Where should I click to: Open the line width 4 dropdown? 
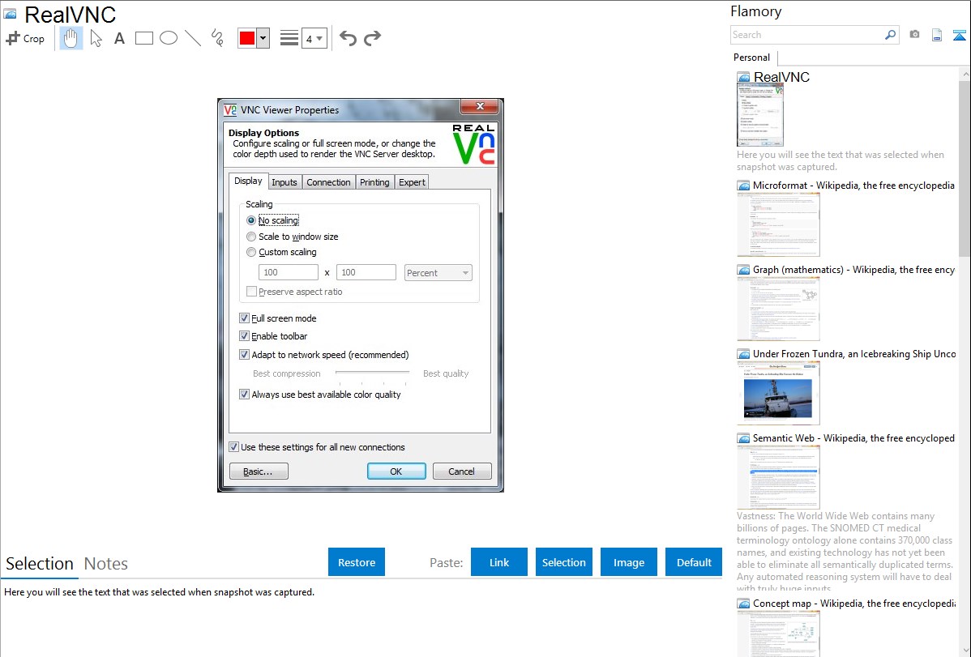tap(314, 38)
